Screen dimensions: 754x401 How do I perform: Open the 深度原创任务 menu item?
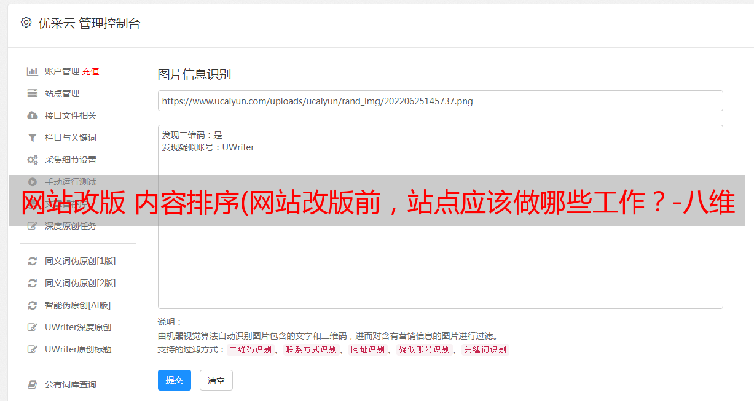(71, 226)
